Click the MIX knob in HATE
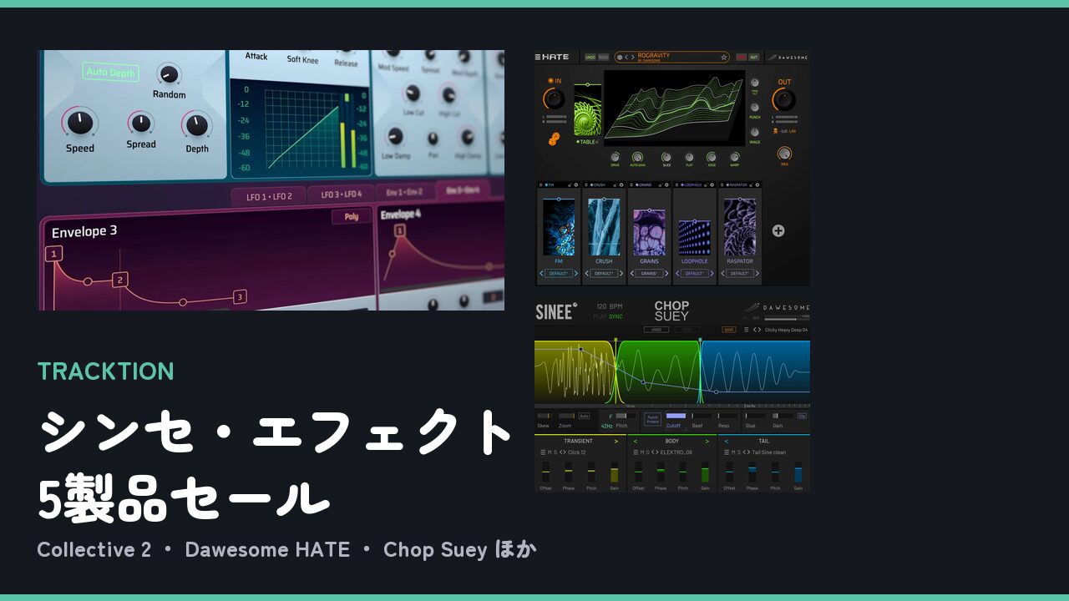 click(784, 154)
